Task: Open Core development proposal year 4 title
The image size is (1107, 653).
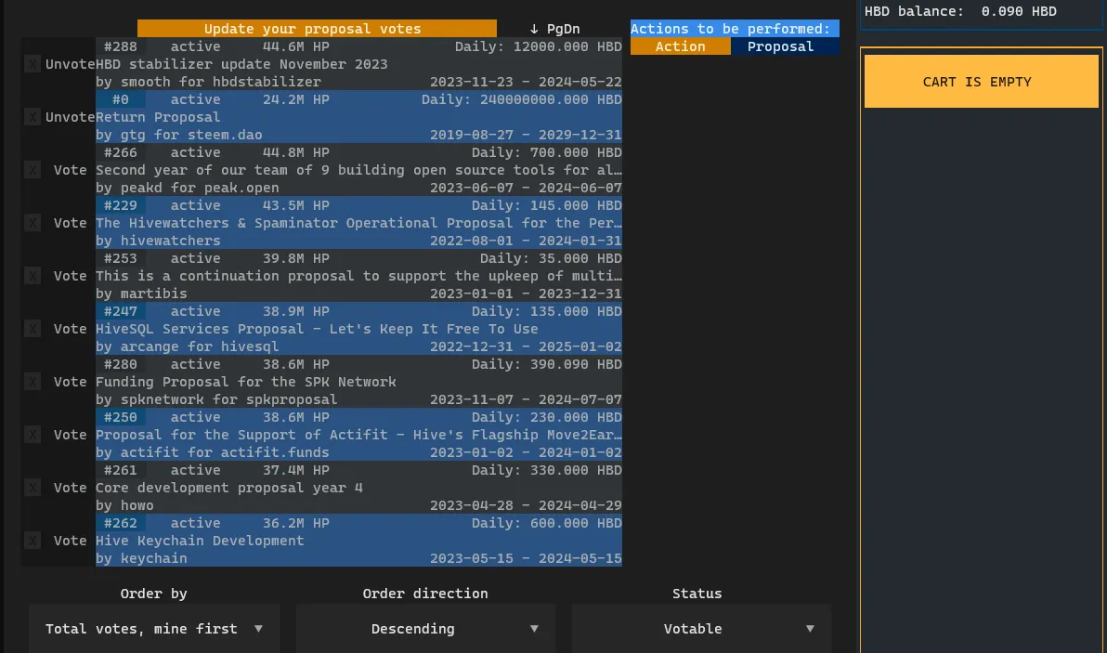Action: (x=229, y=488)
